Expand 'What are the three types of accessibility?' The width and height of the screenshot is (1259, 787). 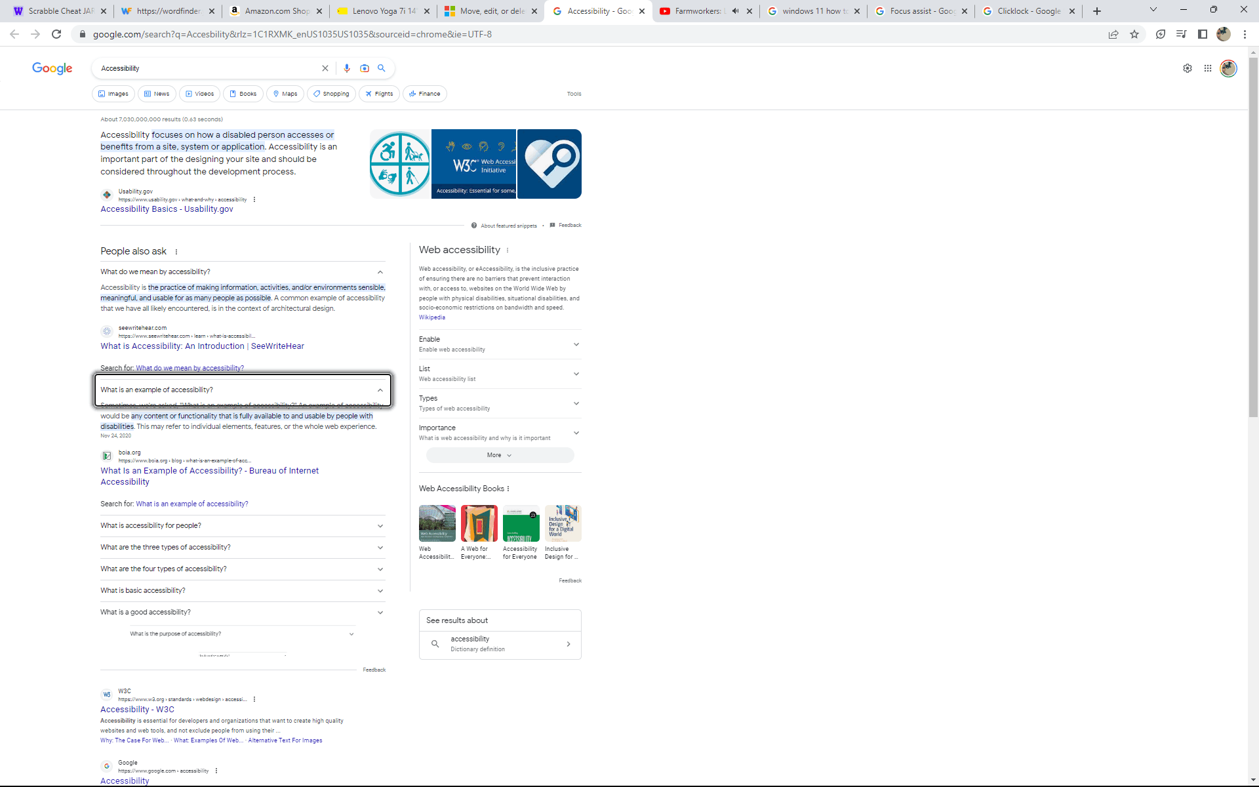tap(380, 548)
